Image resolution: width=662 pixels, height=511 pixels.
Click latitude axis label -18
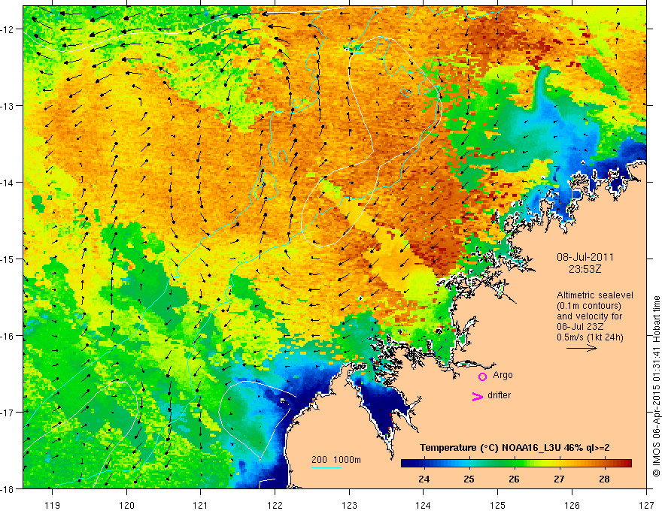tap(8, 489)
